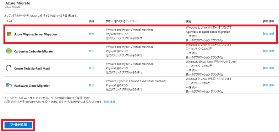Image resolution: width=279 pixels, height=132 pixels.
Task: Click the 詳細情報 column header
Action: [269, 21]
